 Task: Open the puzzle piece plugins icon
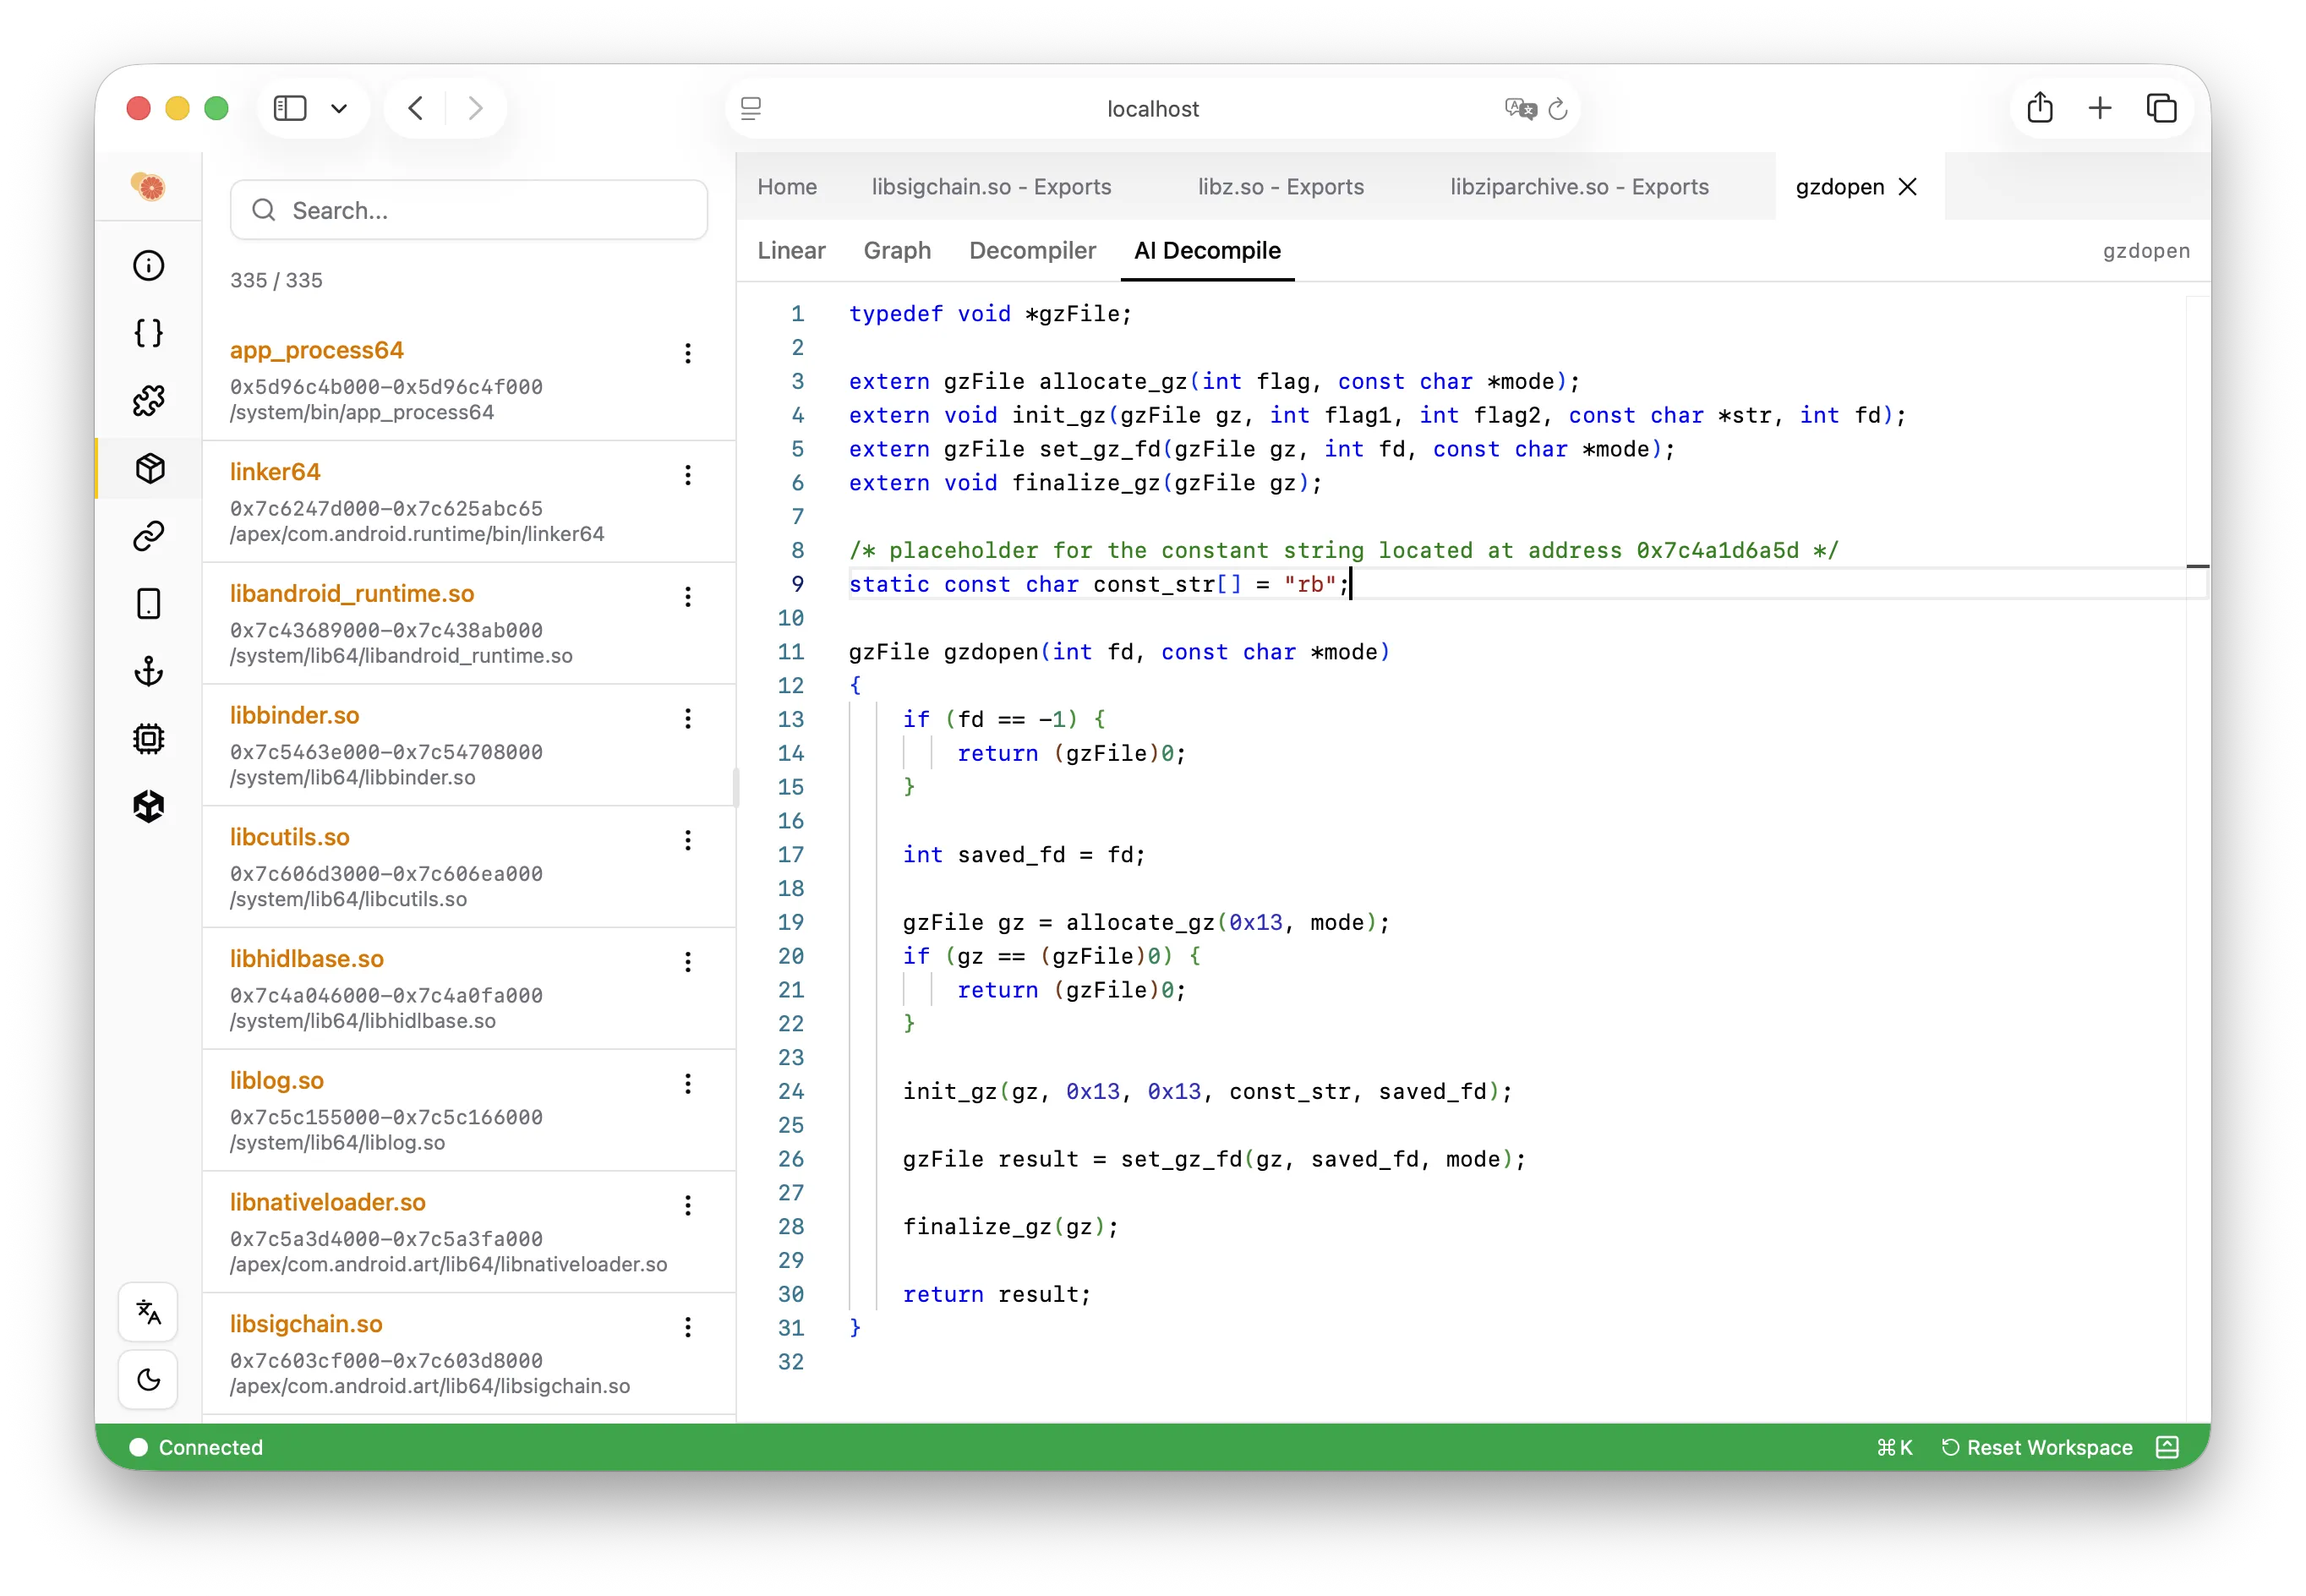pos(148,401)
